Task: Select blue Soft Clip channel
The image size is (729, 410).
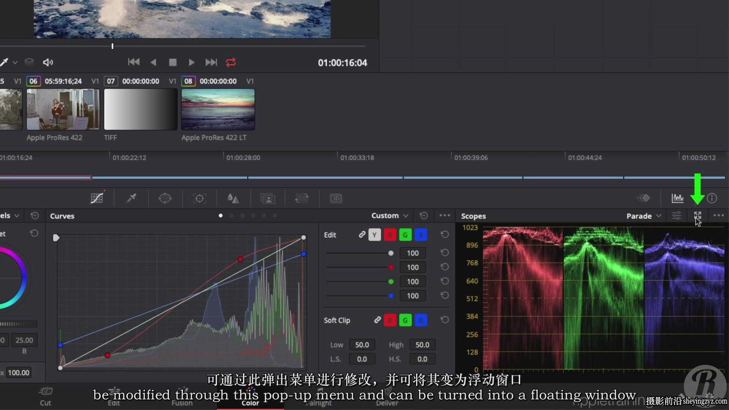Action: [421, 320]
